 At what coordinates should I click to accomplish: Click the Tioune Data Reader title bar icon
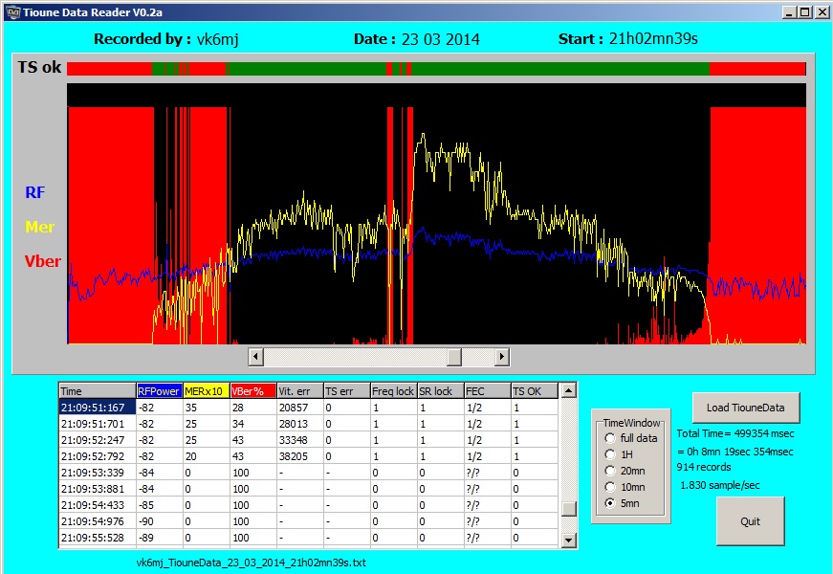click(10, 11)
